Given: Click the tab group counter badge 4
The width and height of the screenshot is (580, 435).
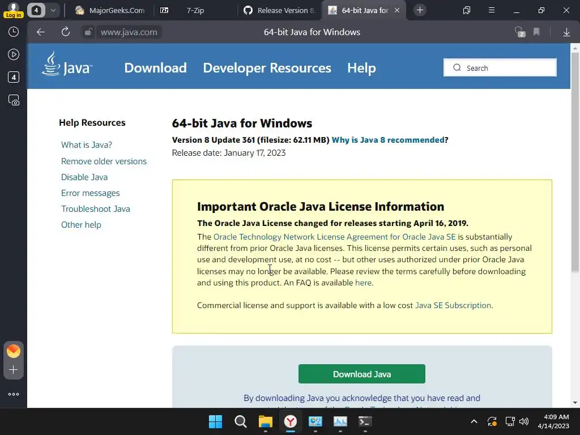Looking at the screenshot, I should coord(36,10).
